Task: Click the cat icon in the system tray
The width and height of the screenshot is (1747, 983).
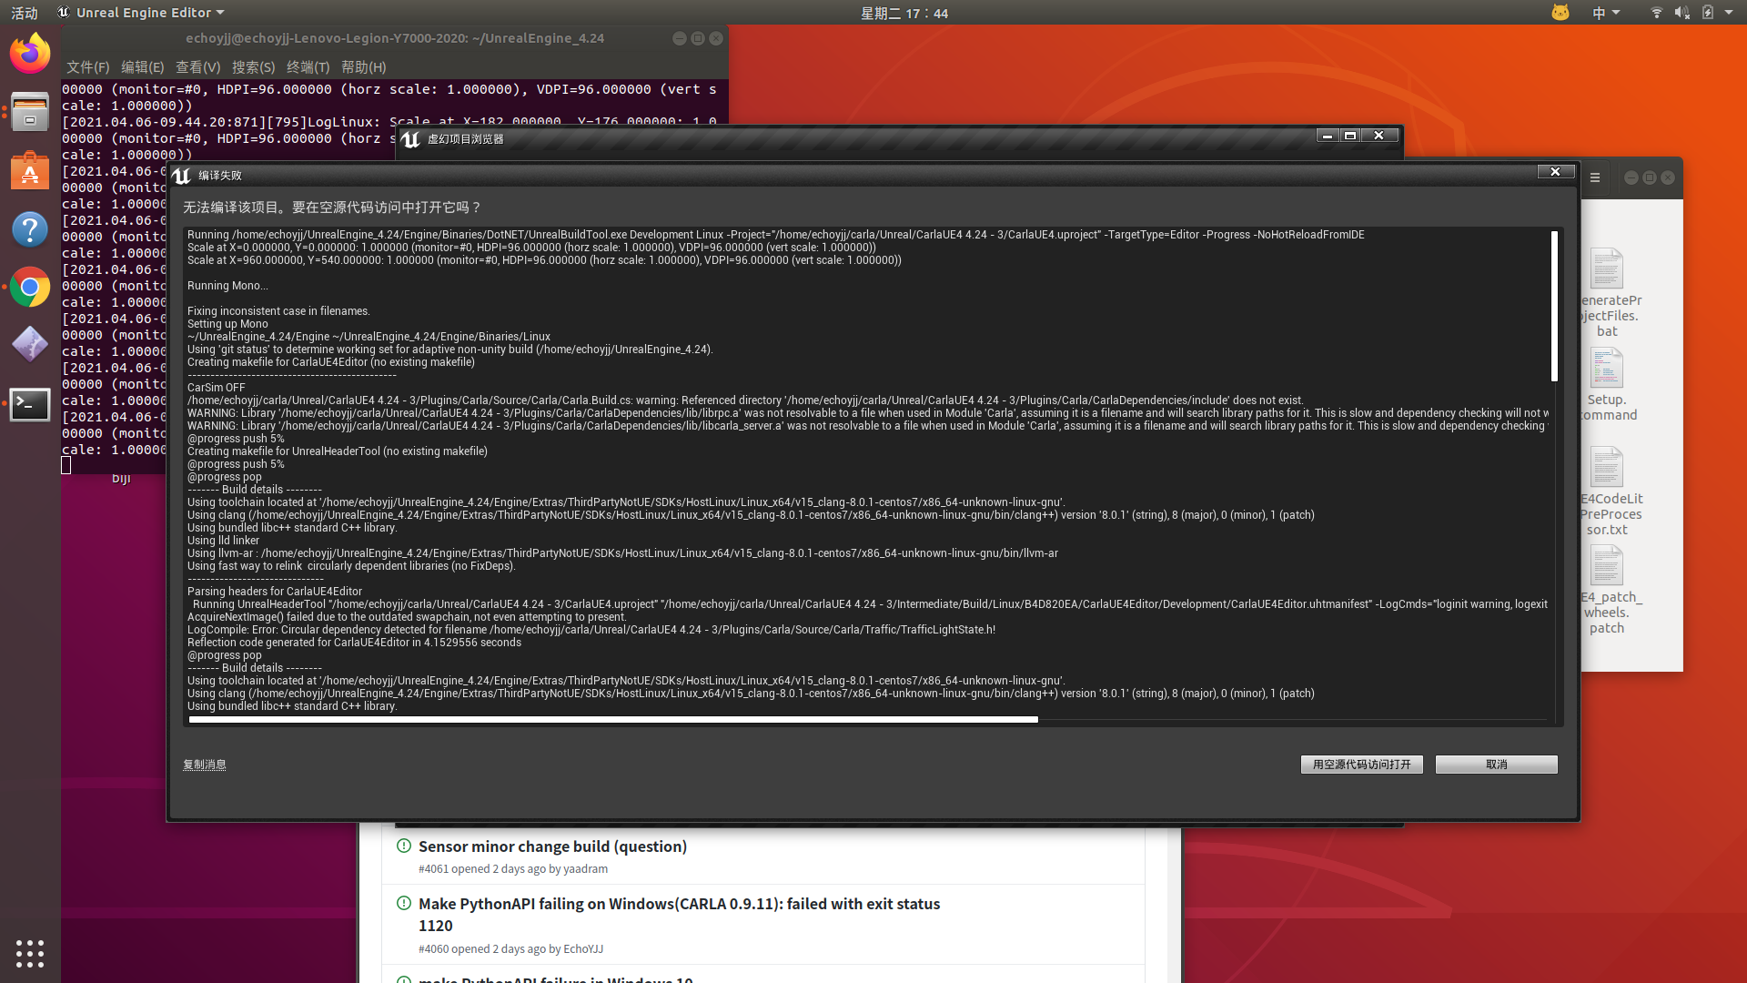Action: click(x=1560, y=13)
